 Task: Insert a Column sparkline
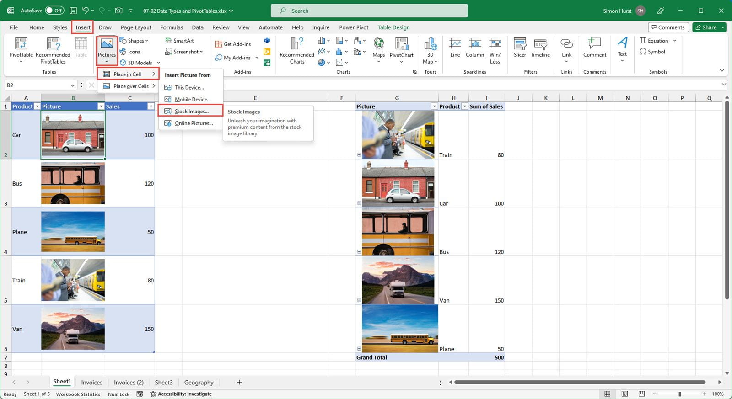tap(475, 48)
